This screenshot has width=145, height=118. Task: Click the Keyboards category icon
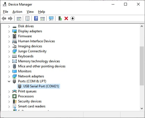(x=15, y=56)
